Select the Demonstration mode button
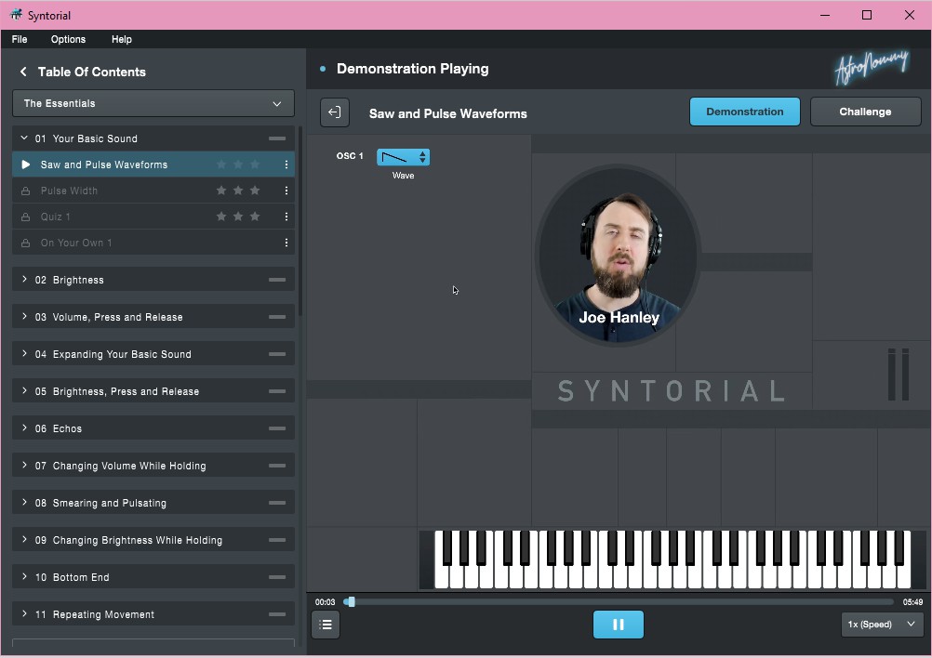 pyautogui.click(x=745, y=112)
